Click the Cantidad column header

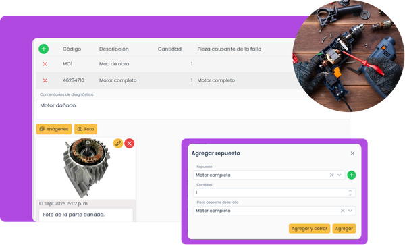pyautogui.click(x=169, y=49)
